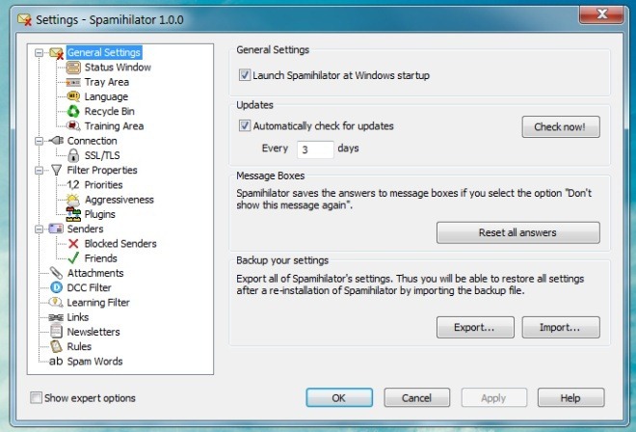This screenshot has height=432, width=636.
Task: Open Attachments filter settings
Action: 95,273
